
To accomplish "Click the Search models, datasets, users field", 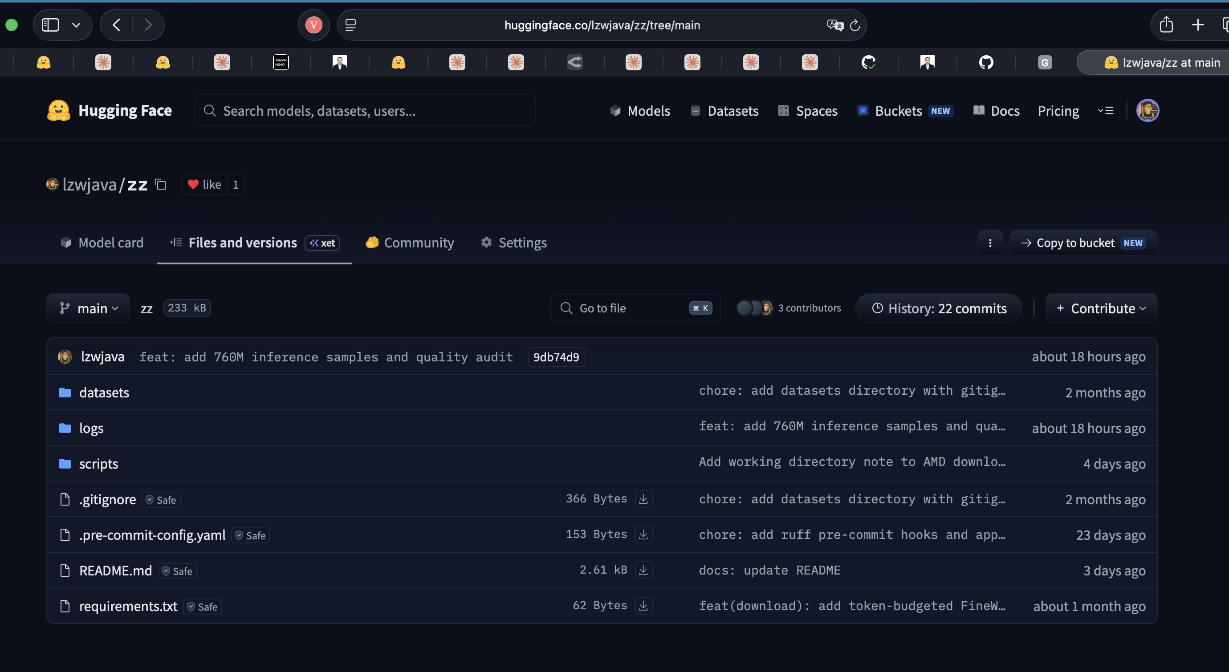I will pos(365,111).
